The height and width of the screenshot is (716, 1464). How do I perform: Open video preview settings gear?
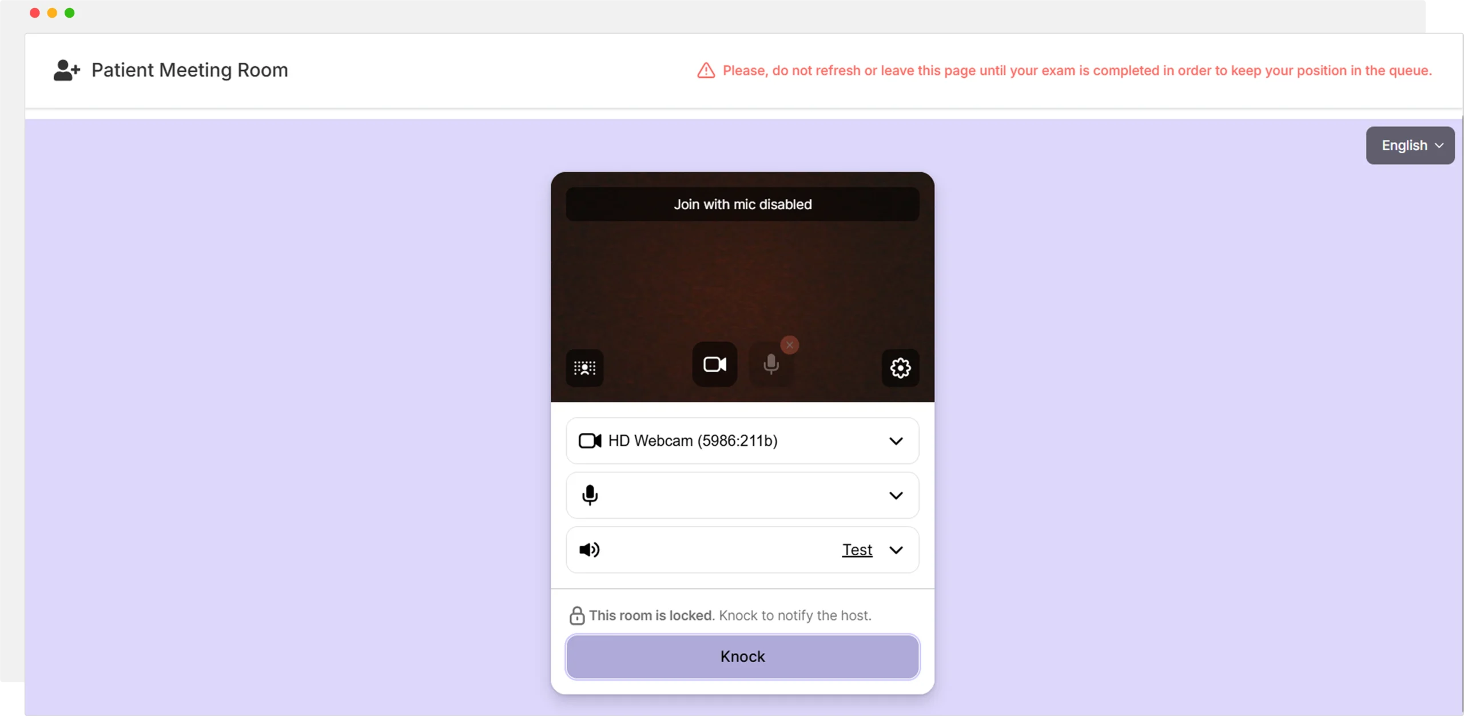[900, 368]
